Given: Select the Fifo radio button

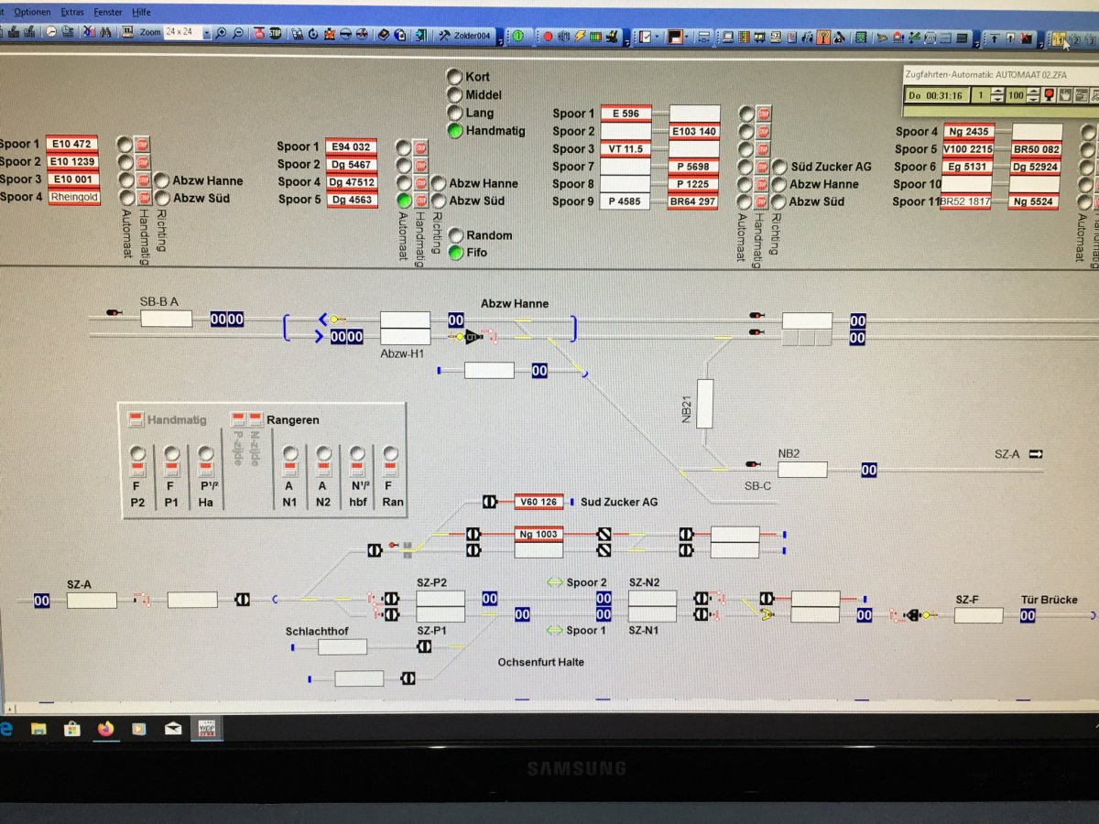Looking at the screenshot, I should (x=455, y=253).
